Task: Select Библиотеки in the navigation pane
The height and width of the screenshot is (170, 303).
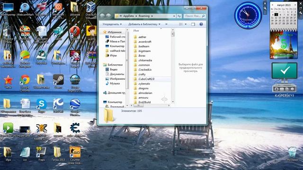Action: pos(113,65)
